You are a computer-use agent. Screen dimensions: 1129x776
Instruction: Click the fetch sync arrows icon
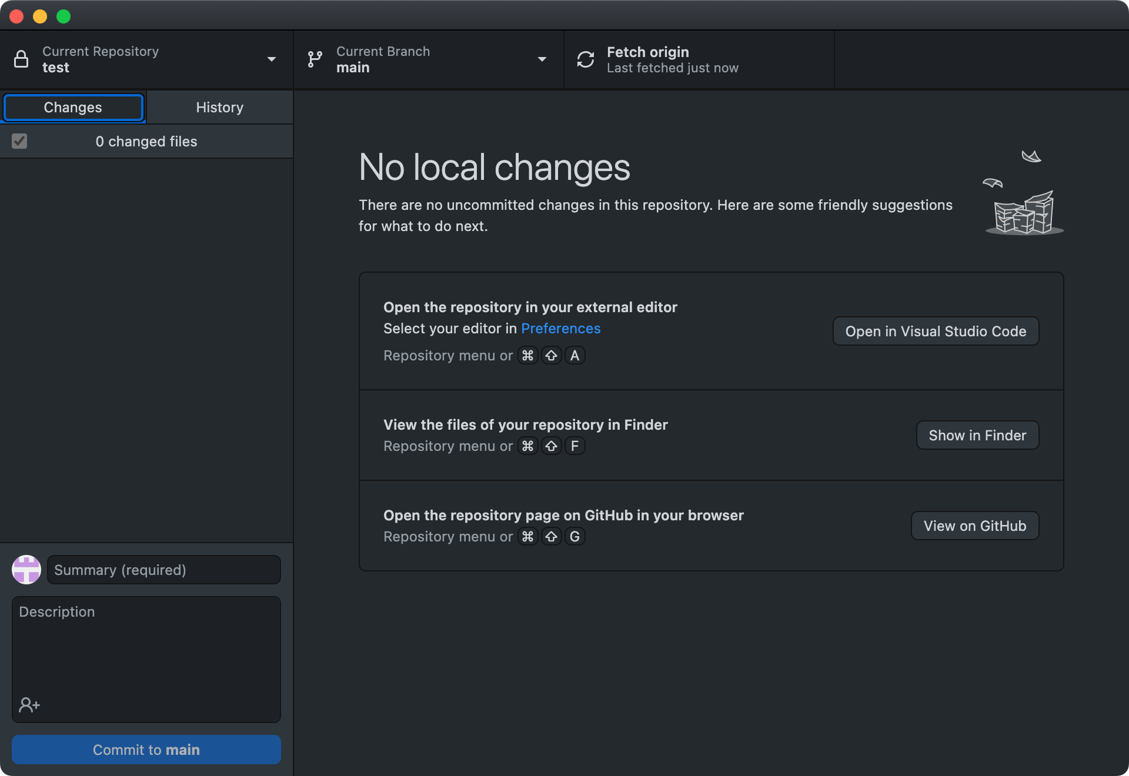click(586, 59)
